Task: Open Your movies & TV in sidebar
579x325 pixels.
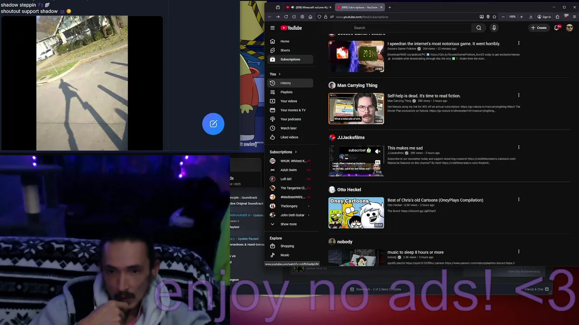Action: pyautogui.click(x=290, y=110)
